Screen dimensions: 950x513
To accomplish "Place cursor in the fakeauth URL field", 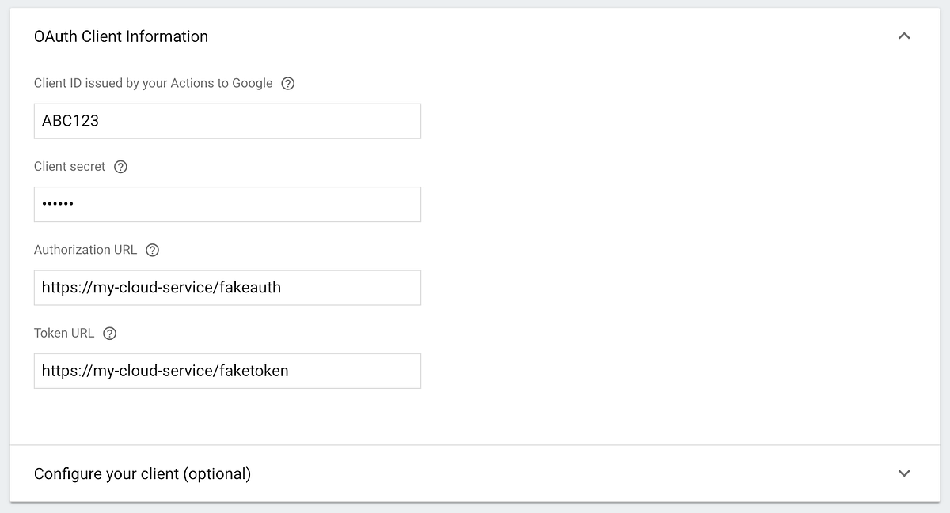I will [227, 288].
